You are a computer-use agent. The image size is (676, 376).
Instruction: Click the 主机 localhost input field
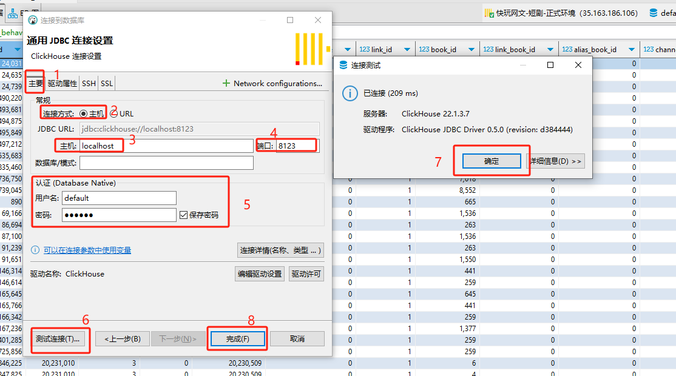coord(166,146)
